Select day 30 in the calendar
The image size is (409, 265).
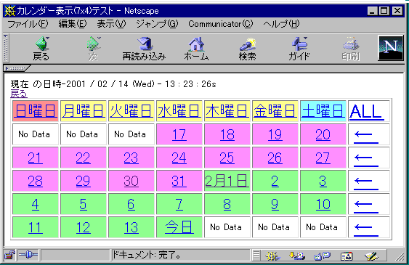pos(131,181)
